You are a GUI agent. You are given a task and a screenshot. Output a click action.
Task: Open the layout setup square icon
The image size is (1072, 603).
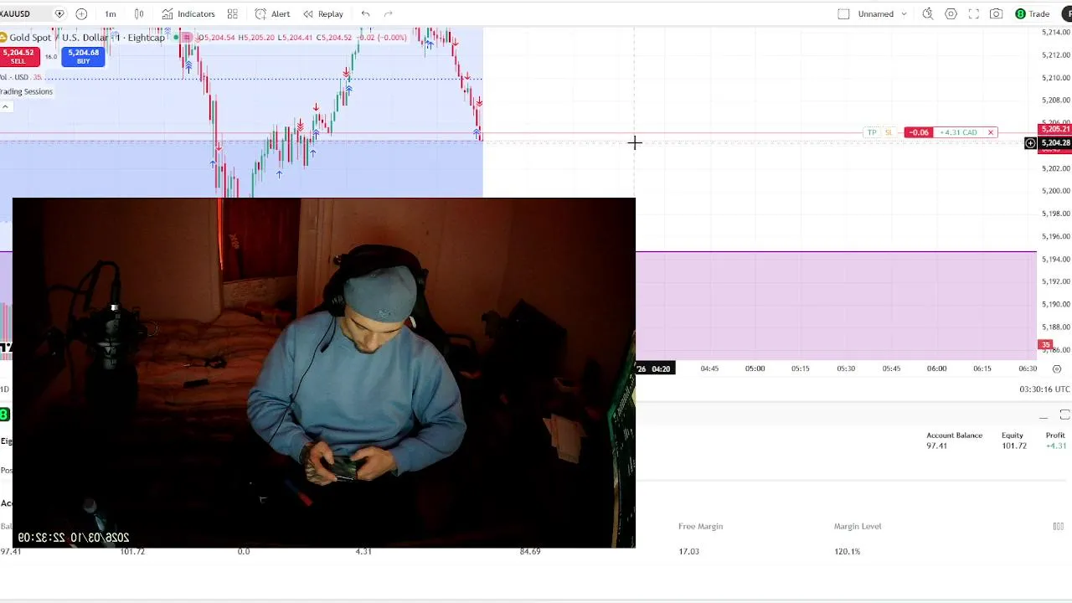tap(843, 13)
